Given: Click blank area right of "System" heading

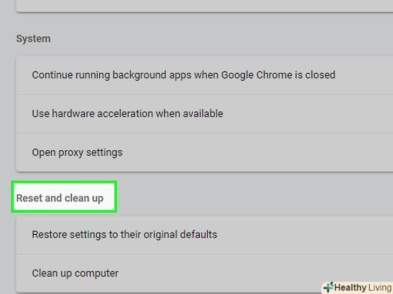Looking at the screenshot, I should [216, 39].
